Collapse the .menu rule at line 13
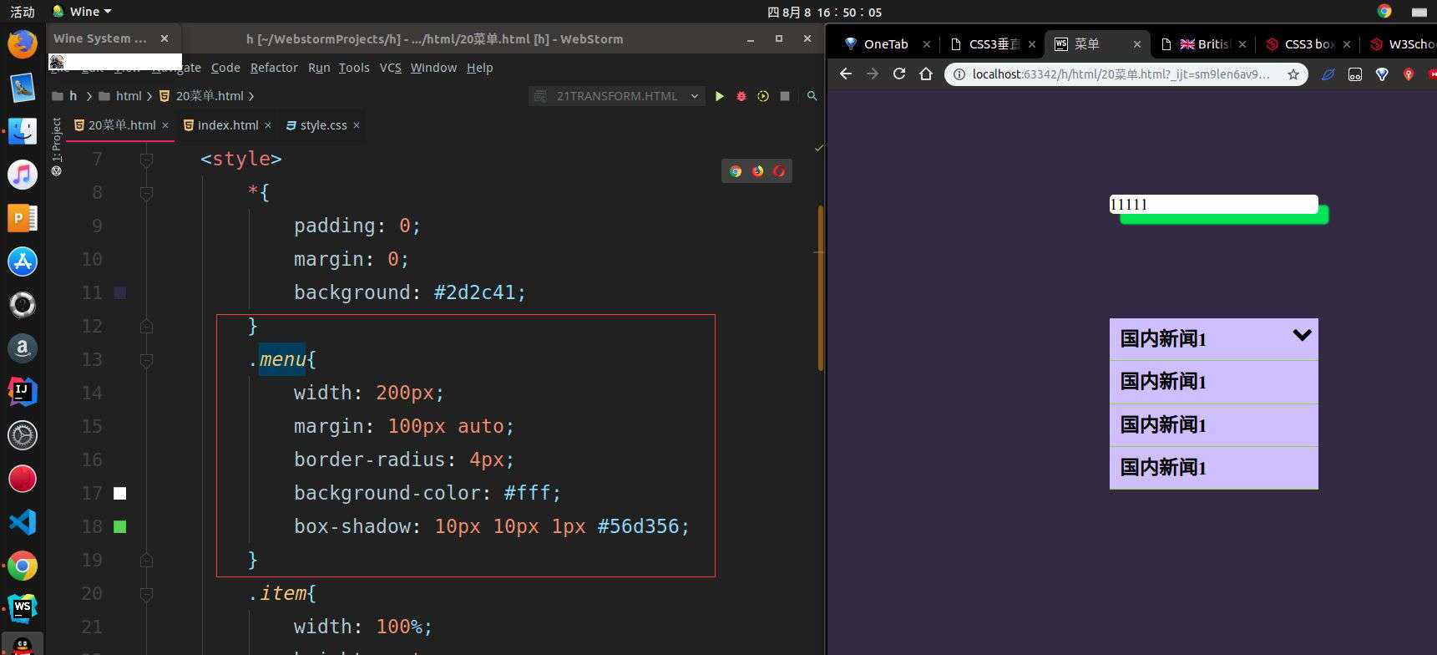The image size is (1437, 655). coord(146,359)
